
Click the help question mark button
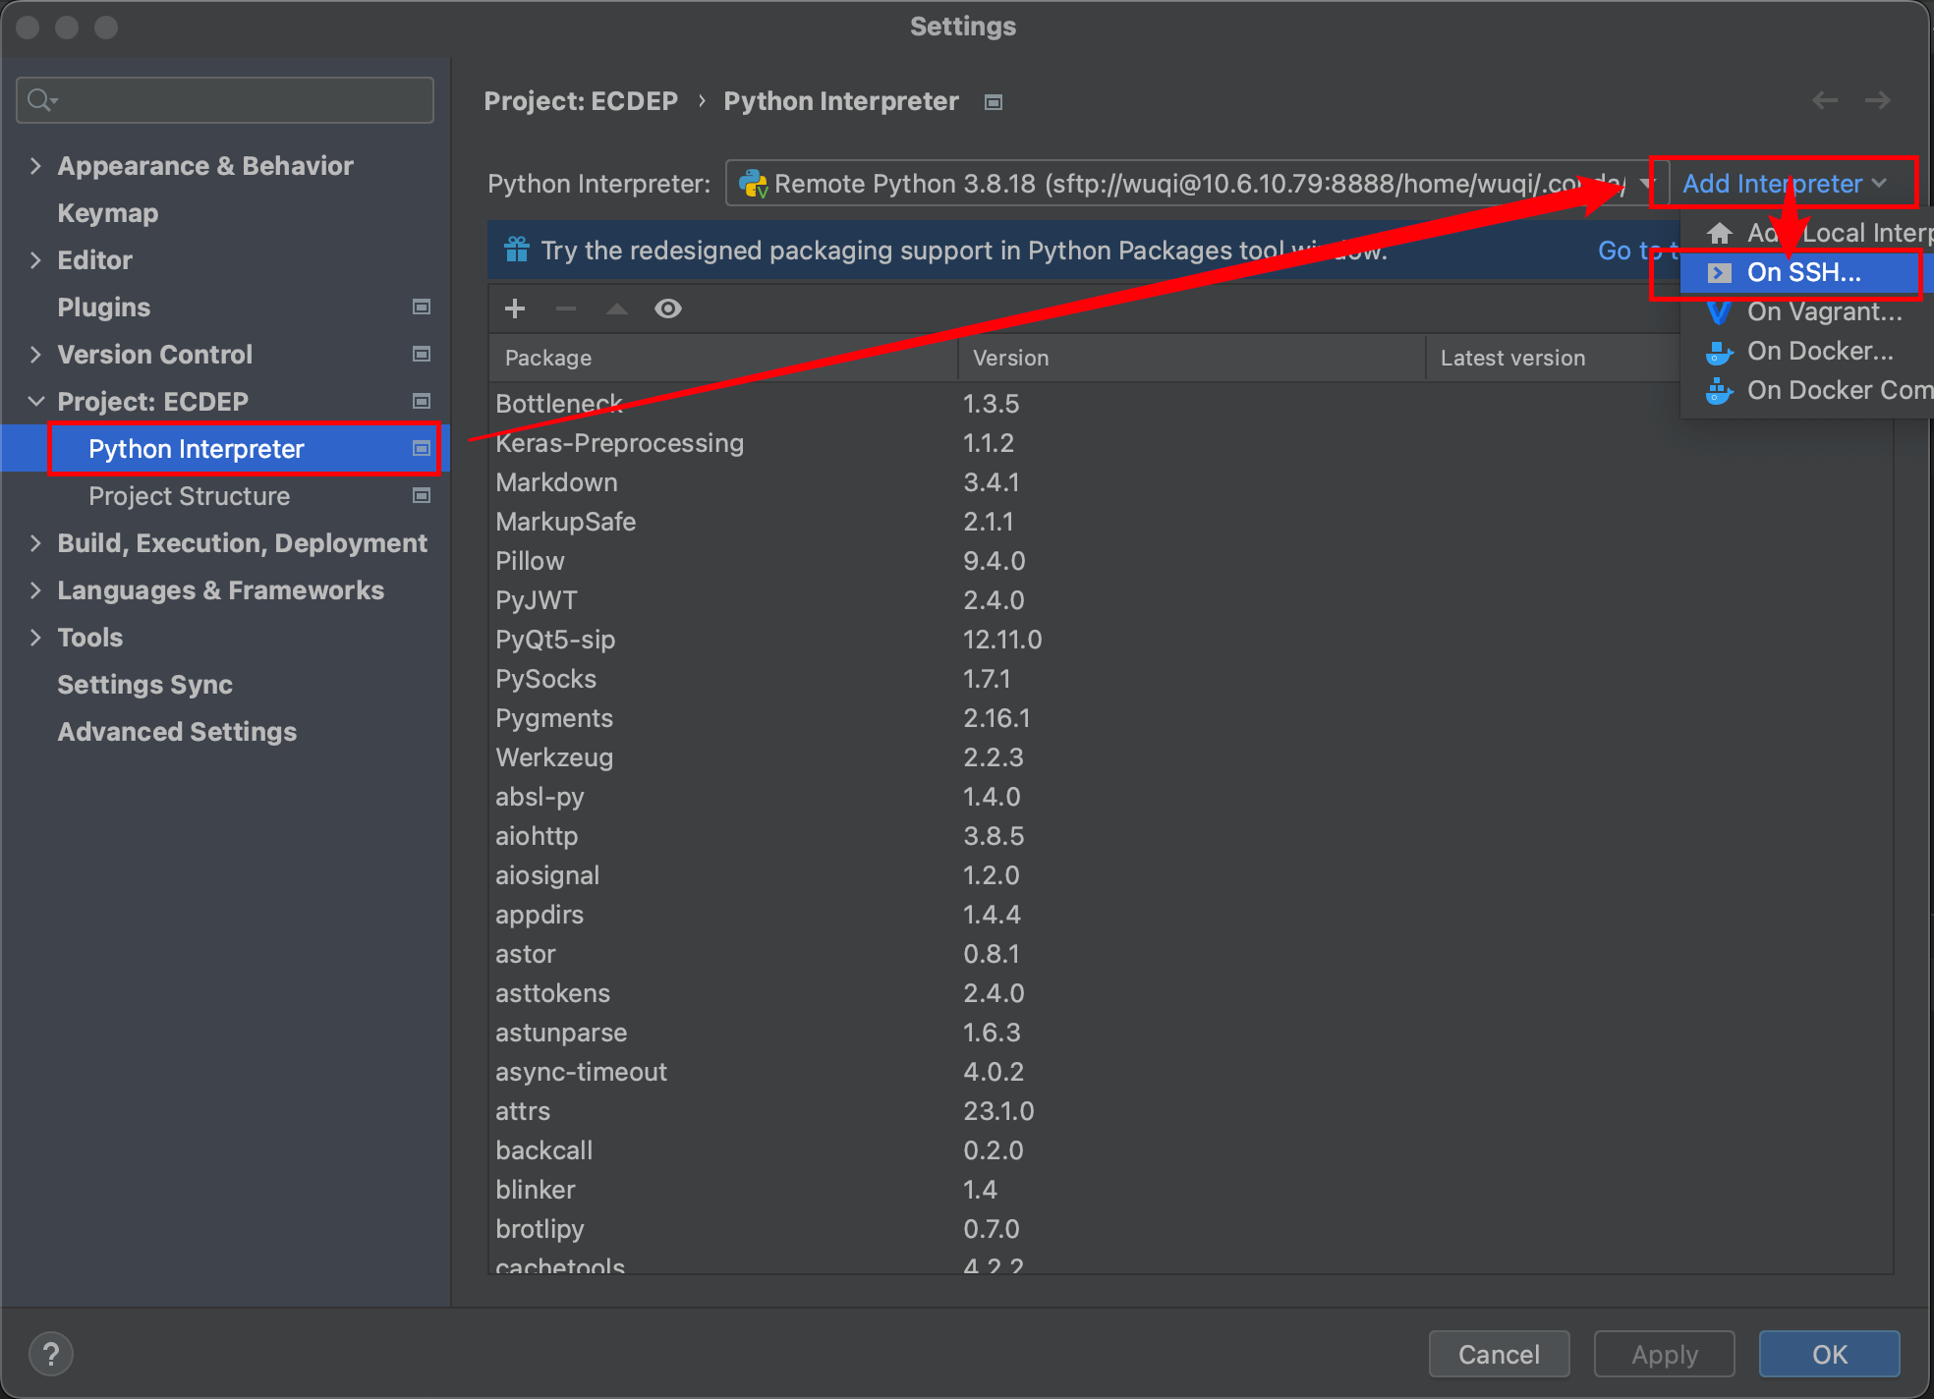(51, 1354)
